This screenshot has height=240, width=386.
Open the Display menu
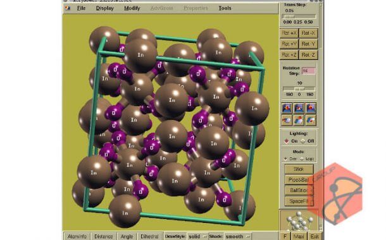tap(105, 8)
